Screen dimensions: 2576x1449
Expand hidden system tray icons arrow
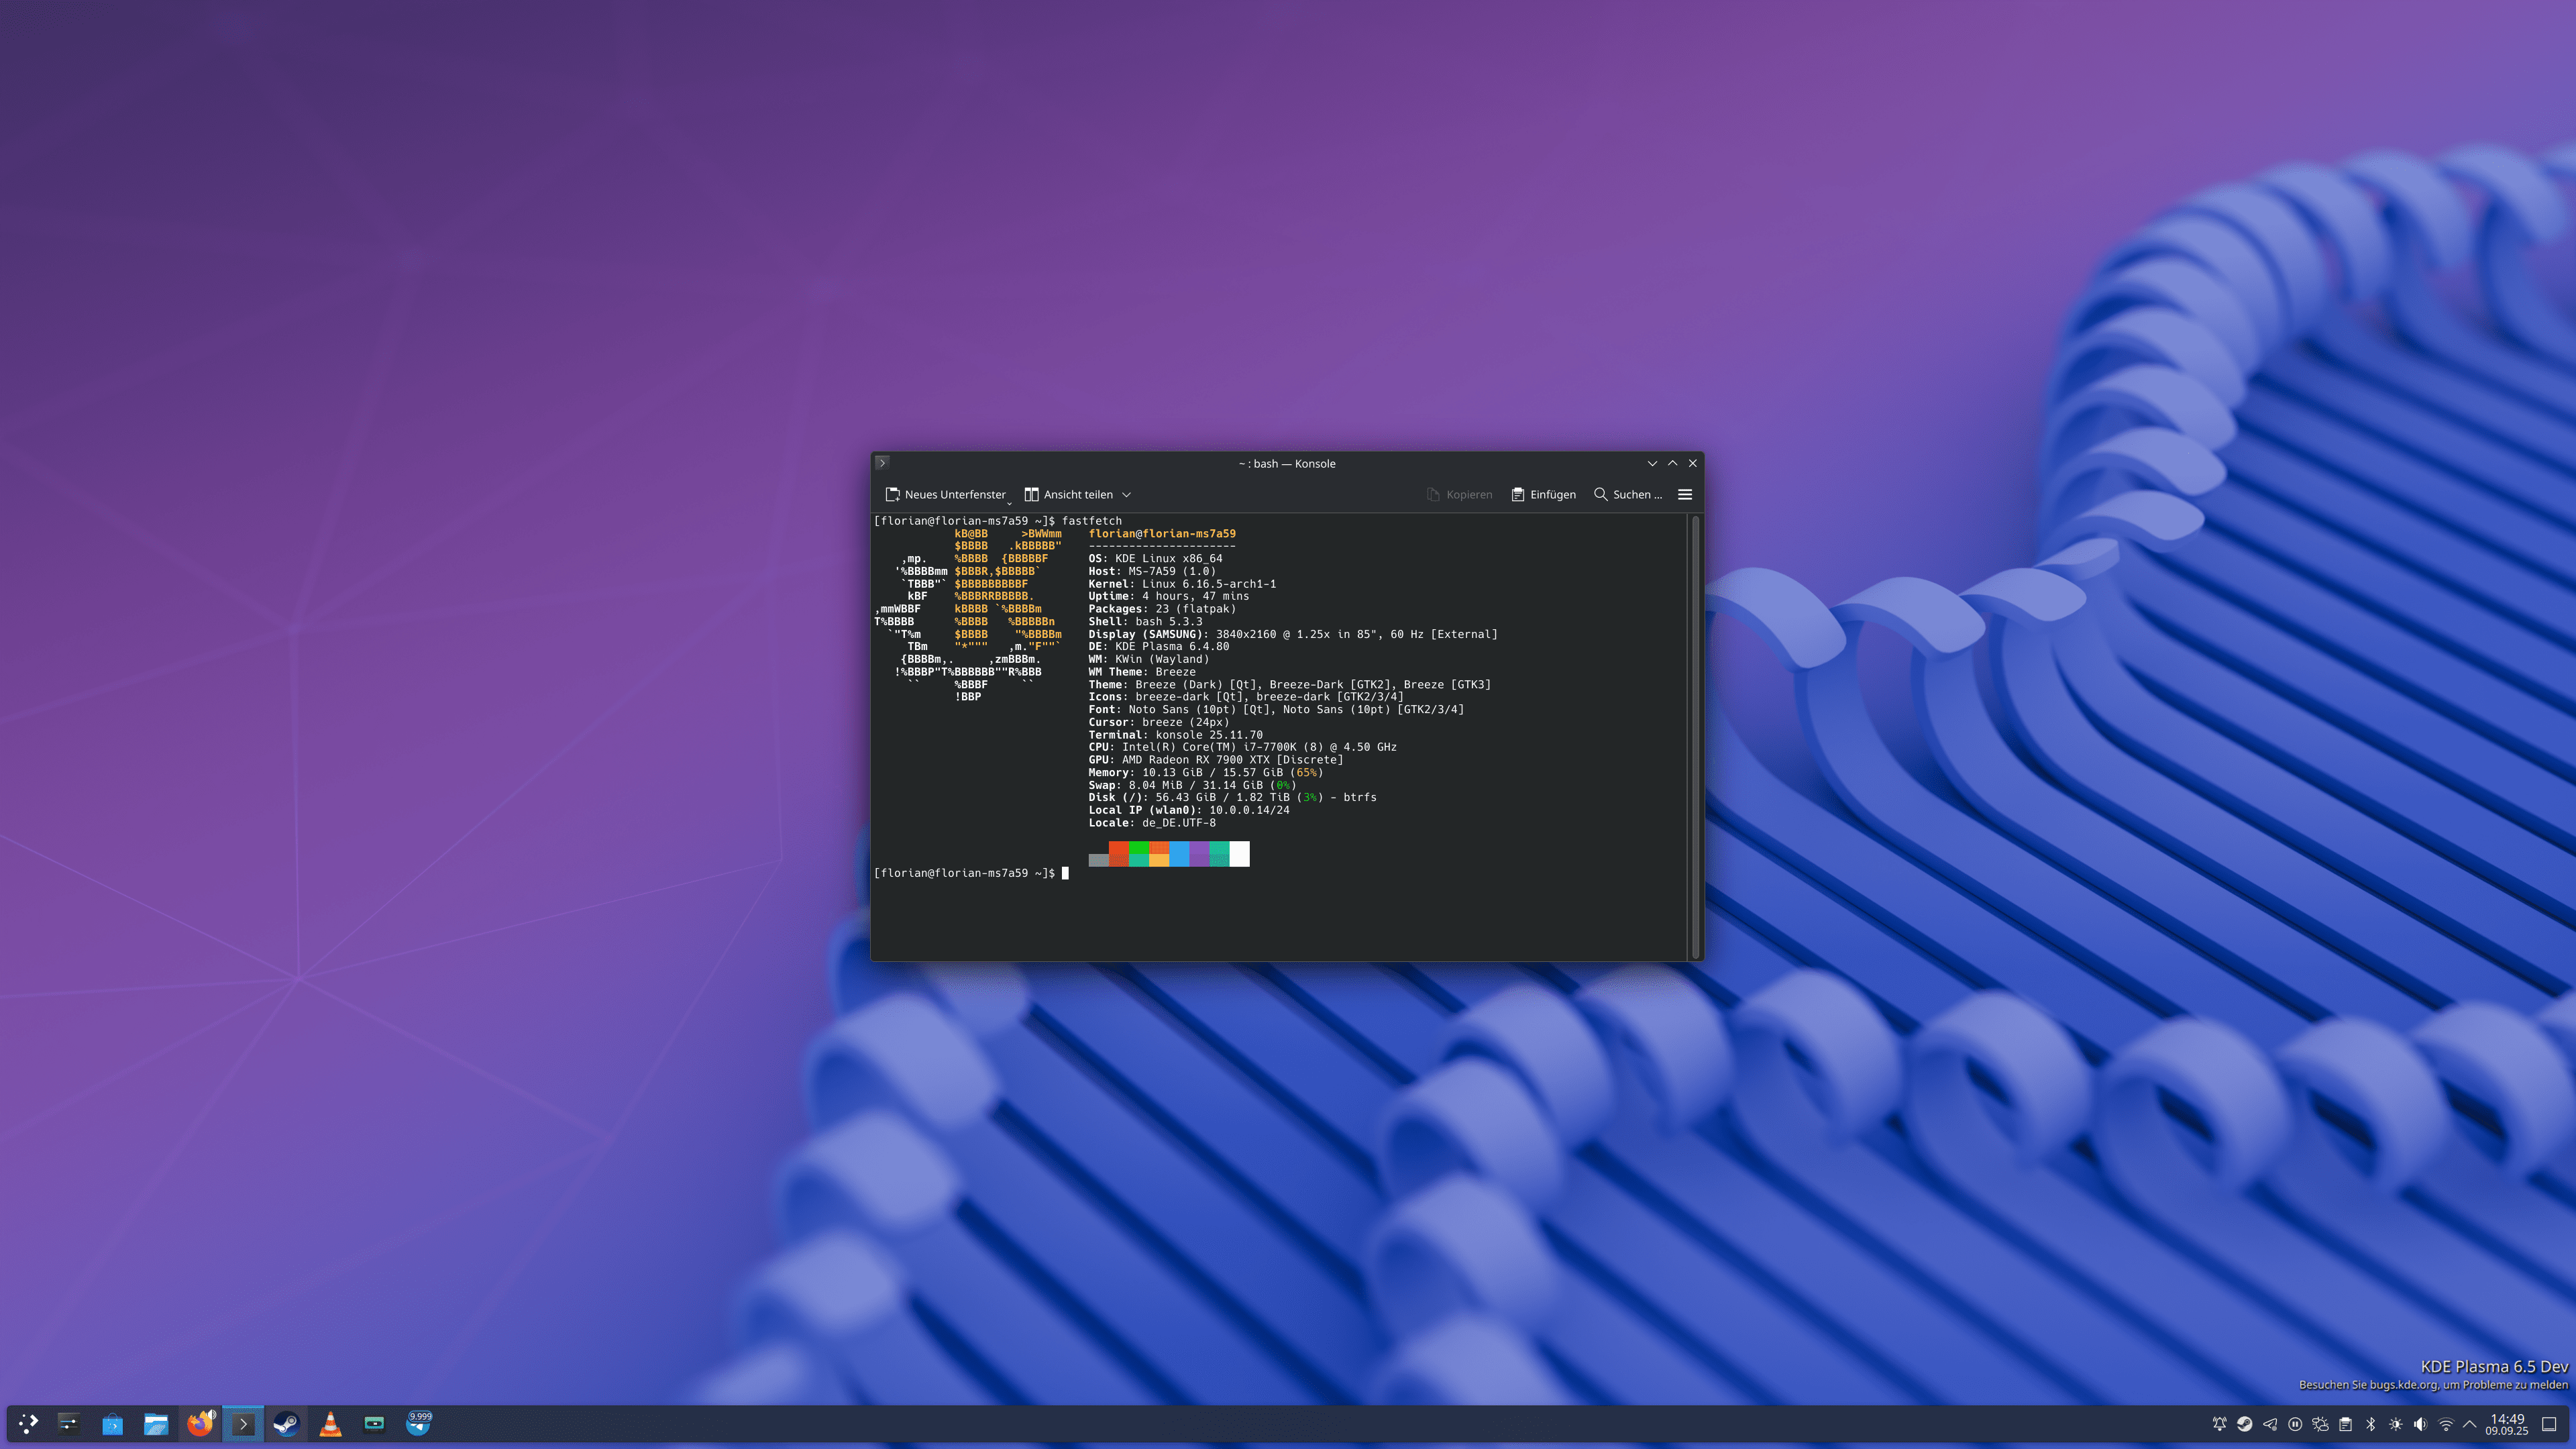click(2470, 1424)
